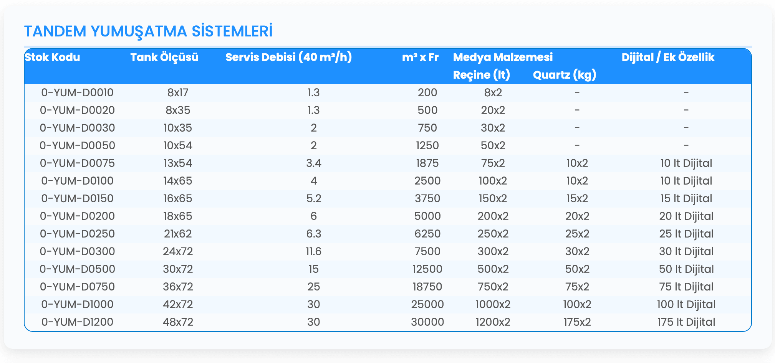775x363 pixels.
Task: Select stock code 0-YUM-D0200
Action: [77, 216]
